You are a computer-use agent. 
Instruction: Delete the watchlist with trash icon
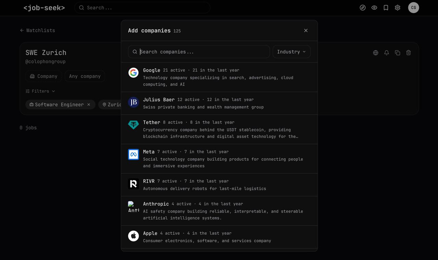tap(409, 53)
